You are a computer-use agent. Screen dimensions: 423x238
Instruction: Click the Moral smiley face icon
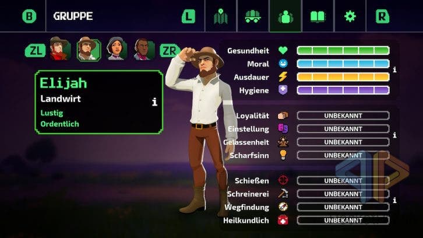283,64
